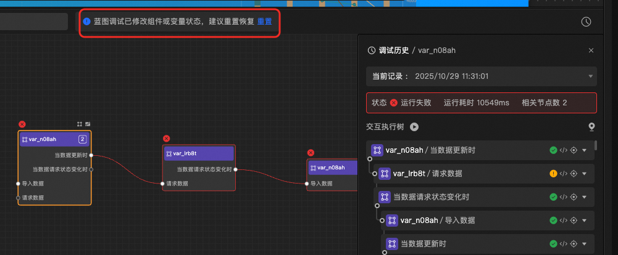Click the purple node icon on var_n08ah / 导入数据 row

[392, 221]
